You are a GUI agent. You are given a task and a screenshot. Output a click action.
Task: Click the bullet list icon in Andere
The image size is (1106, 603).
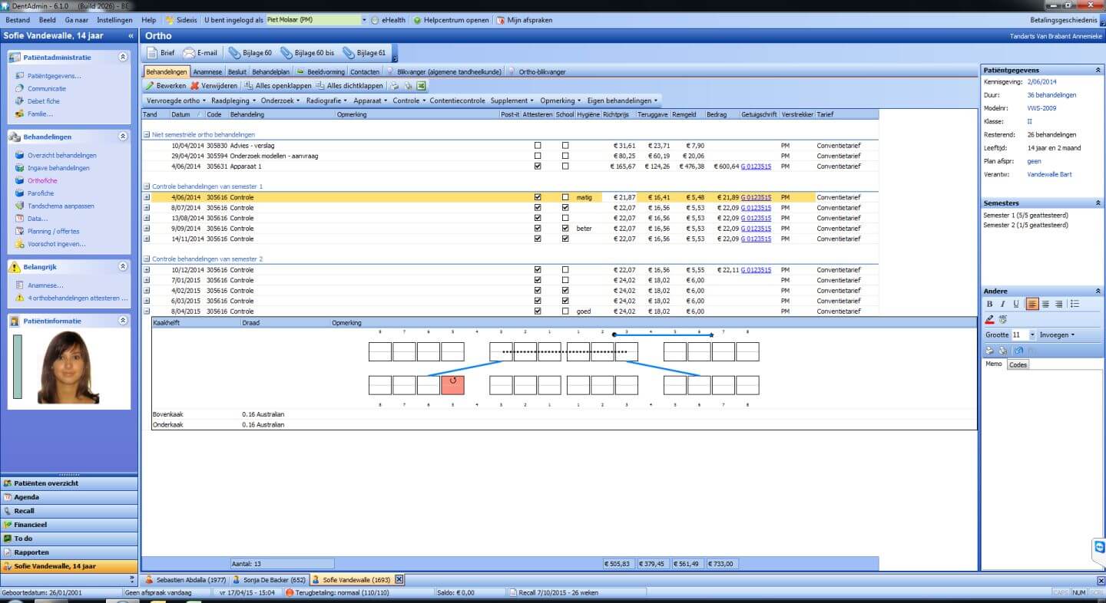tap(1075, 305)
